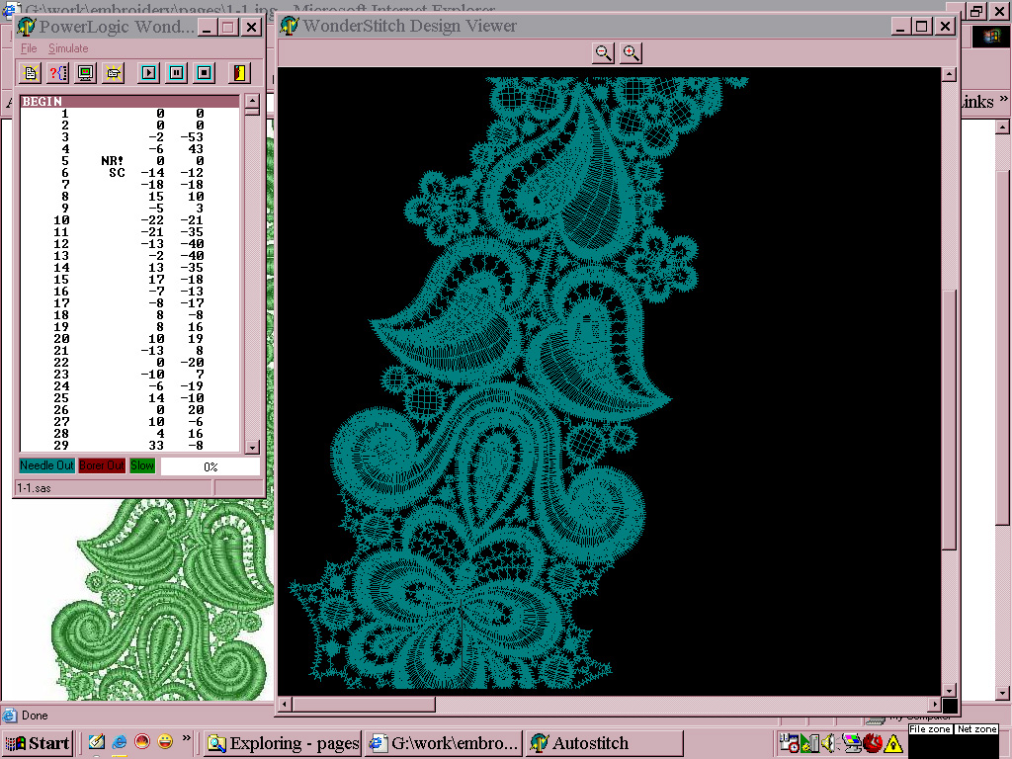
Task: Click the Design Viewer horizontal scrollbar thumb
Action: (x=364, y=705)
